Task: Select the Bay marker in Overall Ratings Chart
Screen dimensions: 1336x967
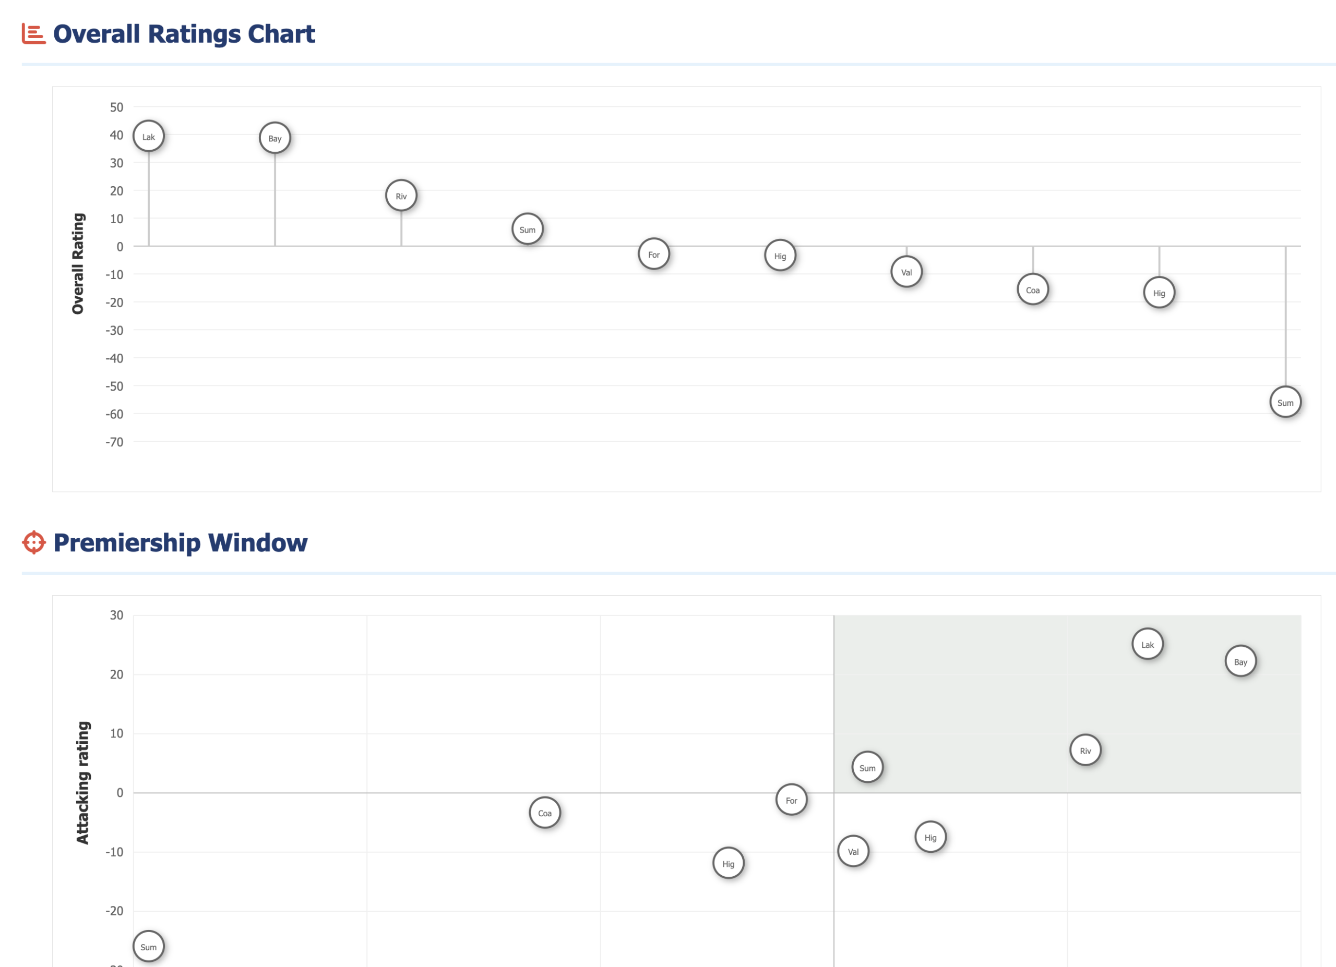Action: coord(275,138)
